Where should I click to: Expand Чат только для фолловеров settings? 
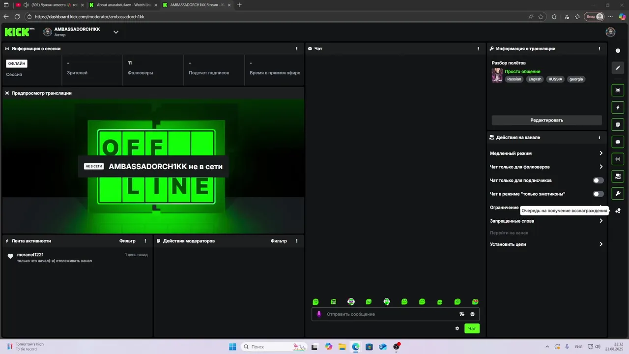pyautogui.click(x=546, y=167)
